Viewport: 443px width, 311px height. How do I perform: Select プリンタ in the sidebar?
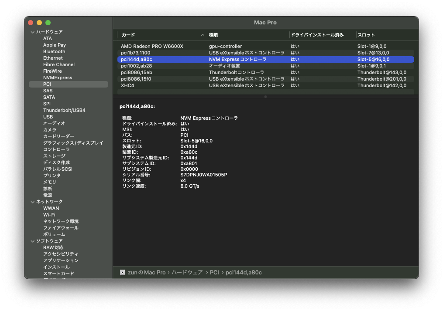[52, 176]
